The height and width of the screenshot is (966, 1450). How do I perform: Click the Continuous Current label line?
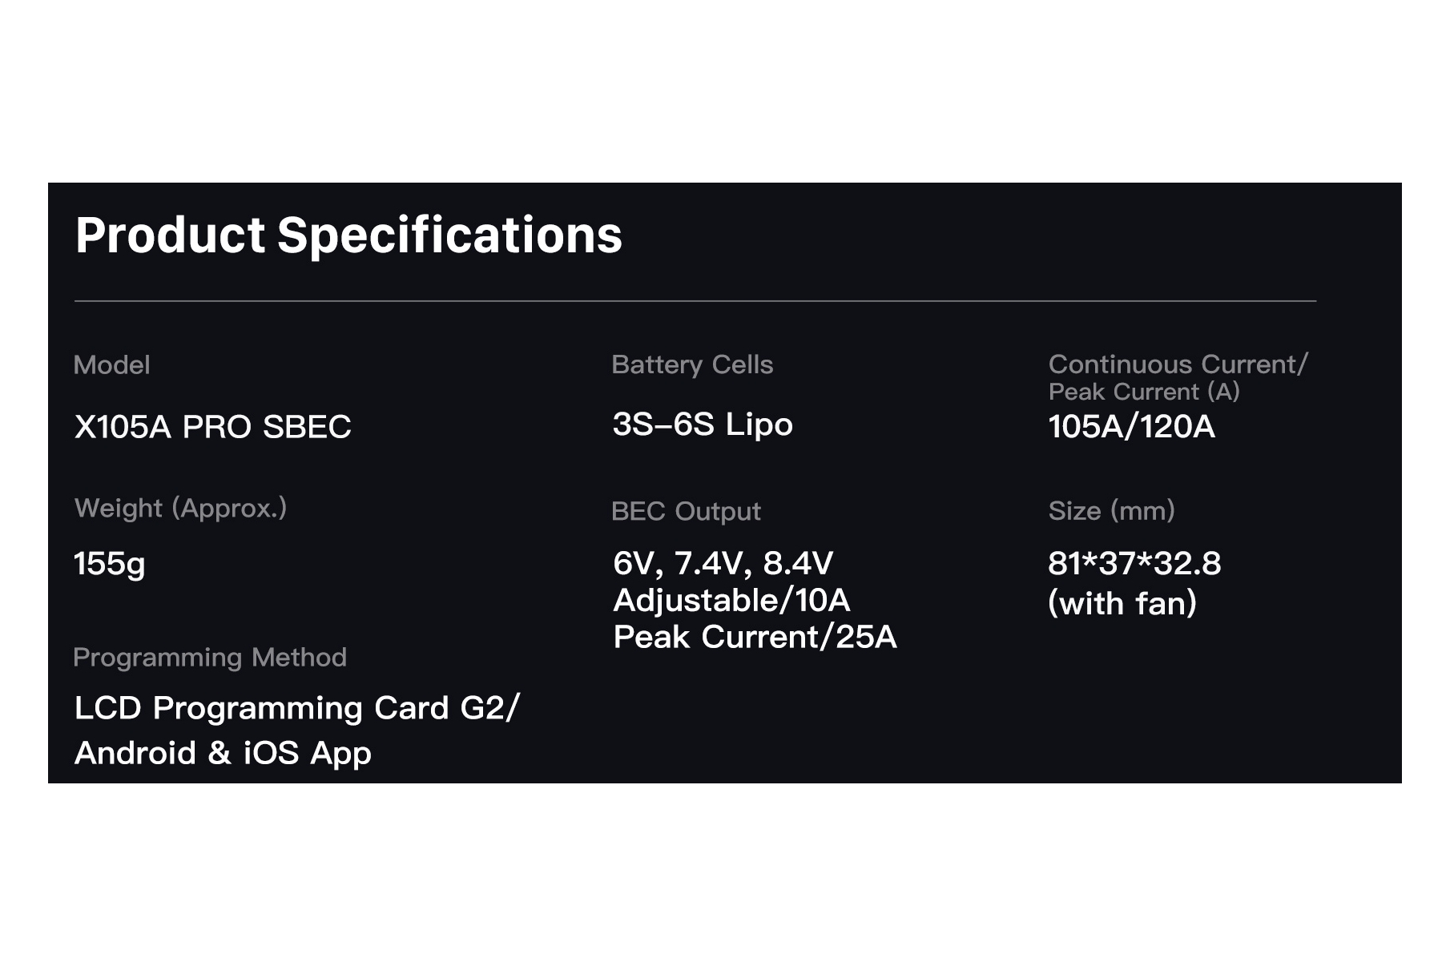point(1178,364)
